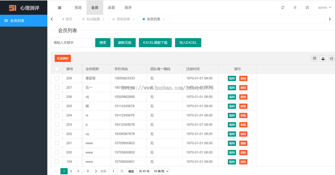Click the phone number 15650823333

pyautogui.click(x=125, y=78)
